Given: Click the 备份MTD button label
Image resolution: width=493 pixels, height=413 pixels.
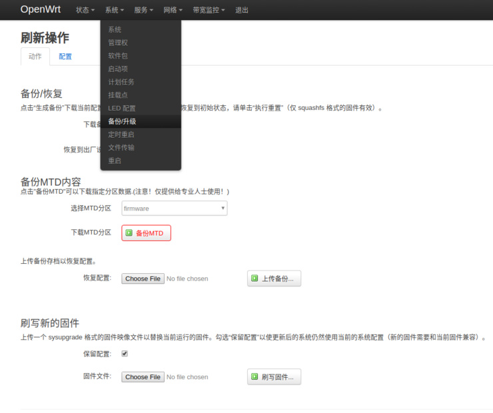Looking at the screenshot, I should click(x=150, y=233).
